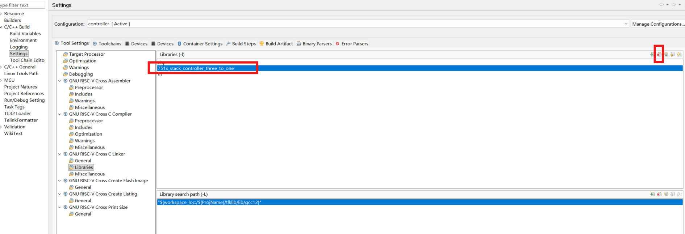Open Tool Chain Editor page
Screen dimensions: 685x234
click(28, 60)
